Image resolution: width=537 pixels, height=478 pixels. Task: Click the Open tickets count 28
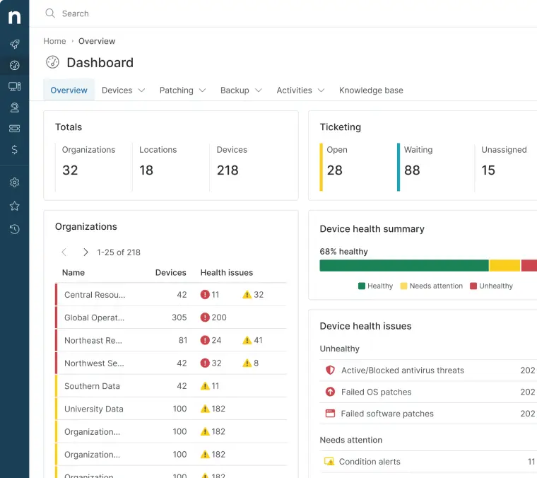(335, 170)
